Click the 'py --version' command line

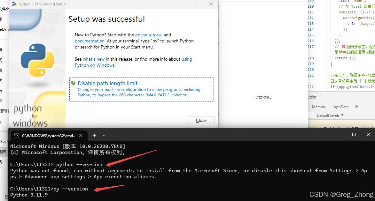click(x=49, y=189)
